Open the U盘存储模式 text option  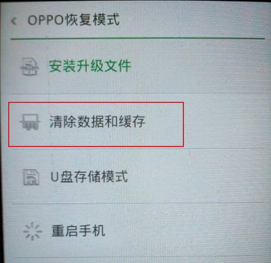[x=89, y=176]
